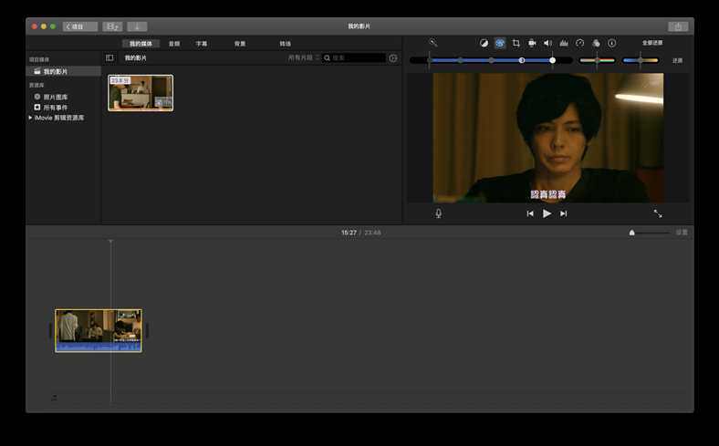Open the cropping tool

[516, 43]
